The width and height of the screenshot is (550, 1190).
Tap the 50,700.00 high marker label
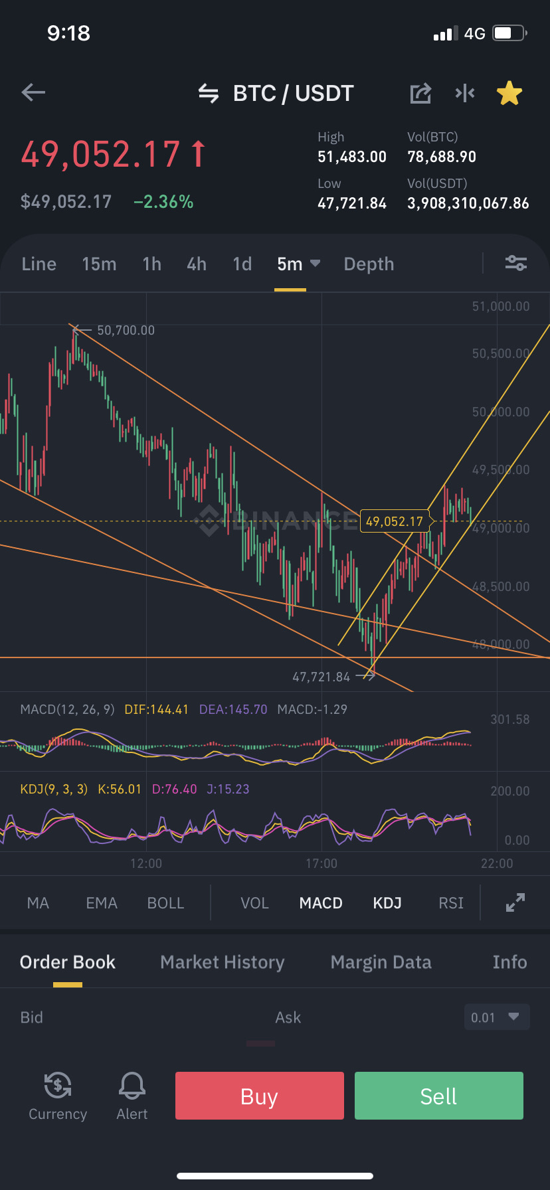click(126, 330)
